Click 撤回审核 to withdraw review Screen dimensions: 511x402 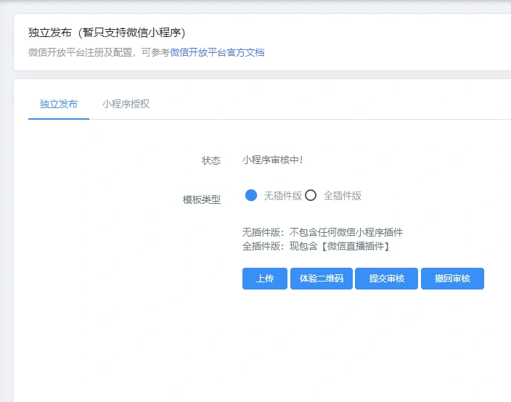point(452,279)
